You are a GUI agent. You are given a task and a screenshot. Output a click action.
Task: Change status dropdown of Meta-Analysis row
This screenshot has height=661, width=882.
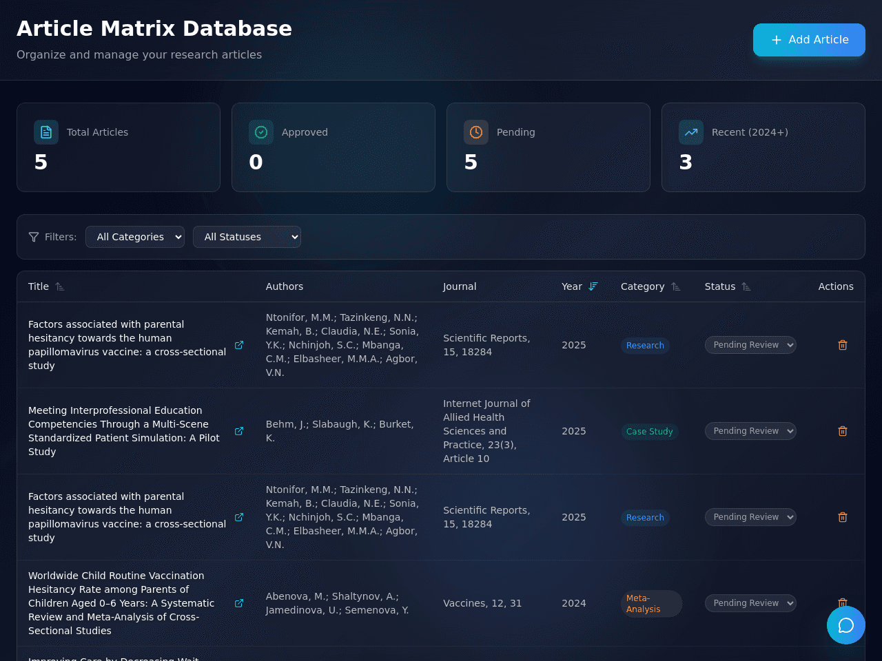coord(750,603)
